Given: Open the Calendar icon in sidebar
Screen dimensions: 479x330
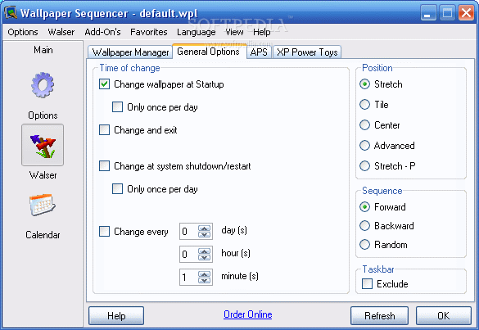Looking at the screenshot, I should coord(43,205).
